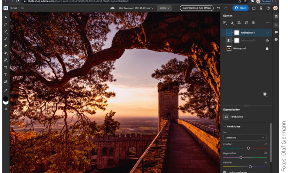The image size is (288, 173).
Task: Select the Eyedropper tool
Action: [x=6, y=90]
